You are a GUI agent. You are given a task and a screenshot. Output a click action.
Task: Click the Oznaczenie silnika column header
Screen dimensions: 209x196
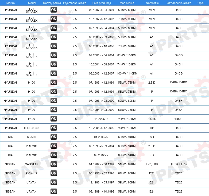pyautogui.click(x=179, y=3)
